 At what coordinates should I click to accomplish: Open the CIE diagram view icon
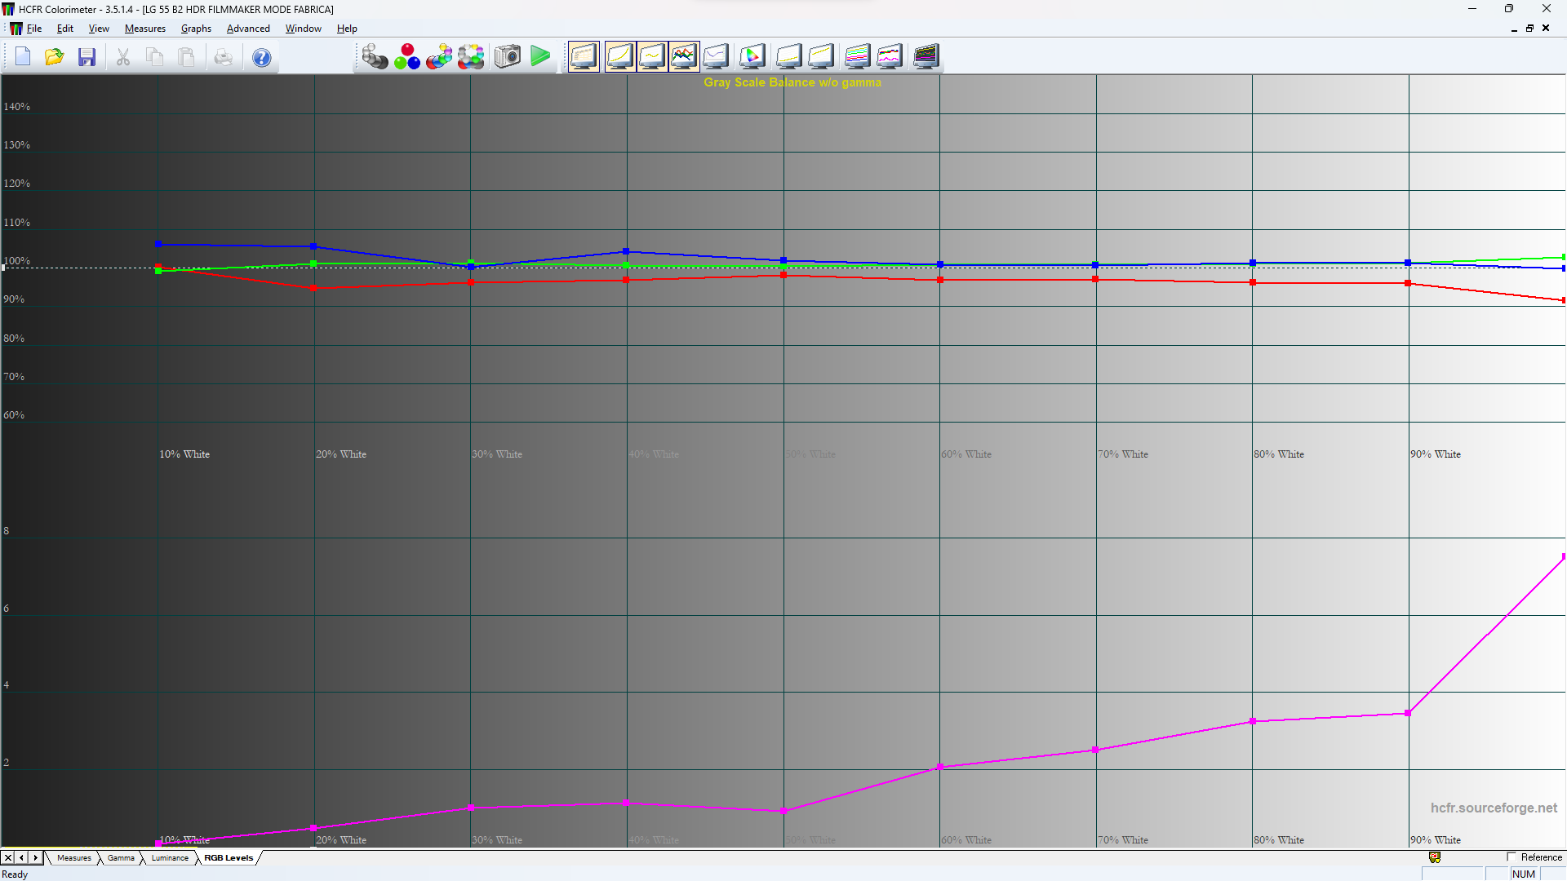752,57
